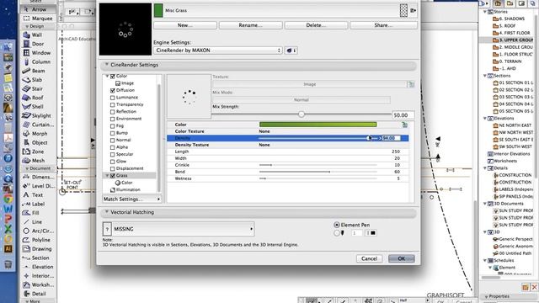Activate the Label tool
Viewport: 539px width, 303px height.
[x=38, y=204]
